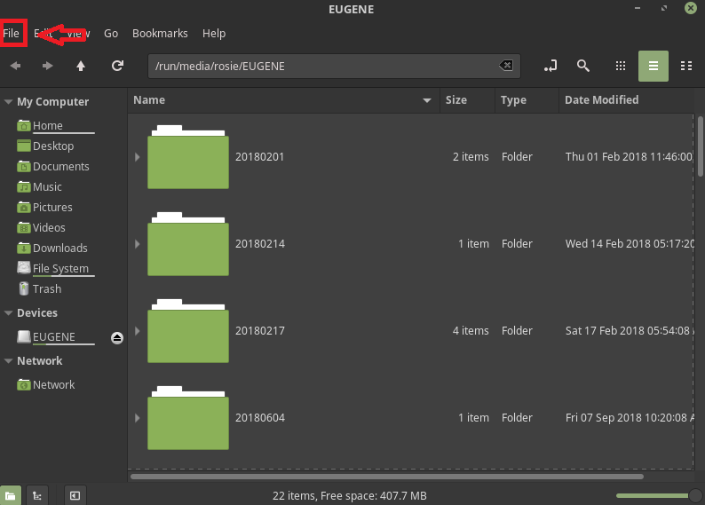Go forward with the right arrow button

(48, 66)
